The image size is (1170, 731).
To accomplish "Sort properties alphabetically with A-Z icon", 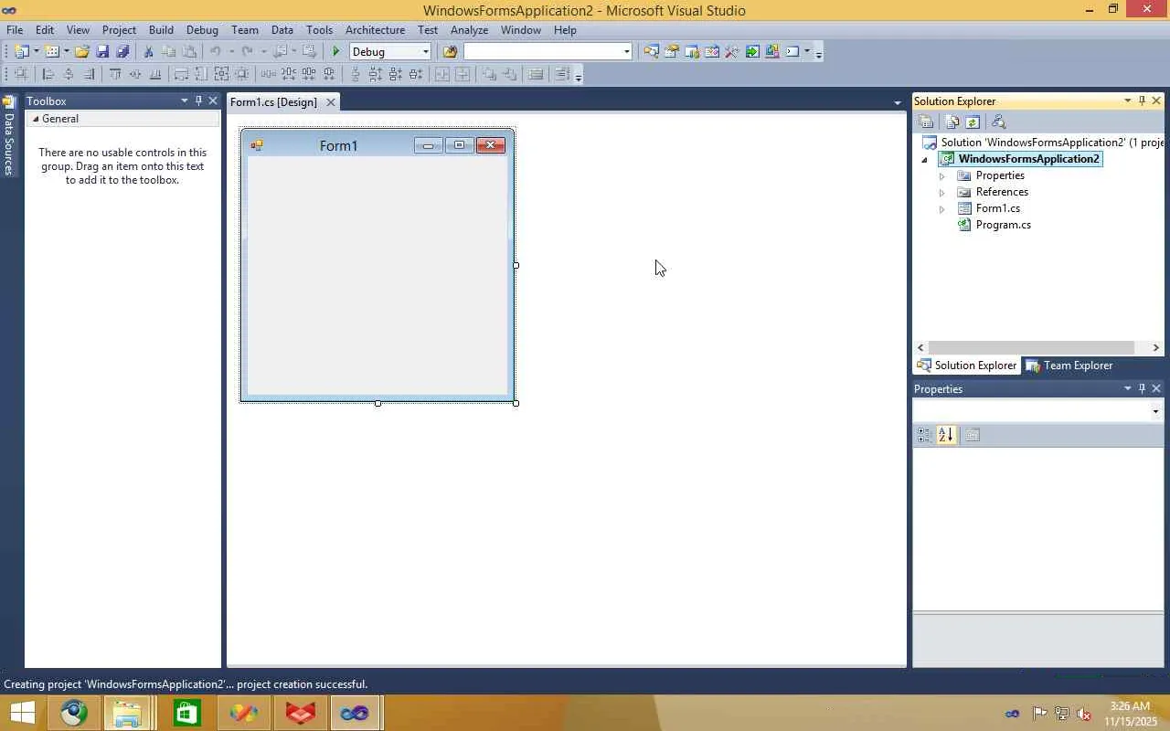I will point(946,435).
